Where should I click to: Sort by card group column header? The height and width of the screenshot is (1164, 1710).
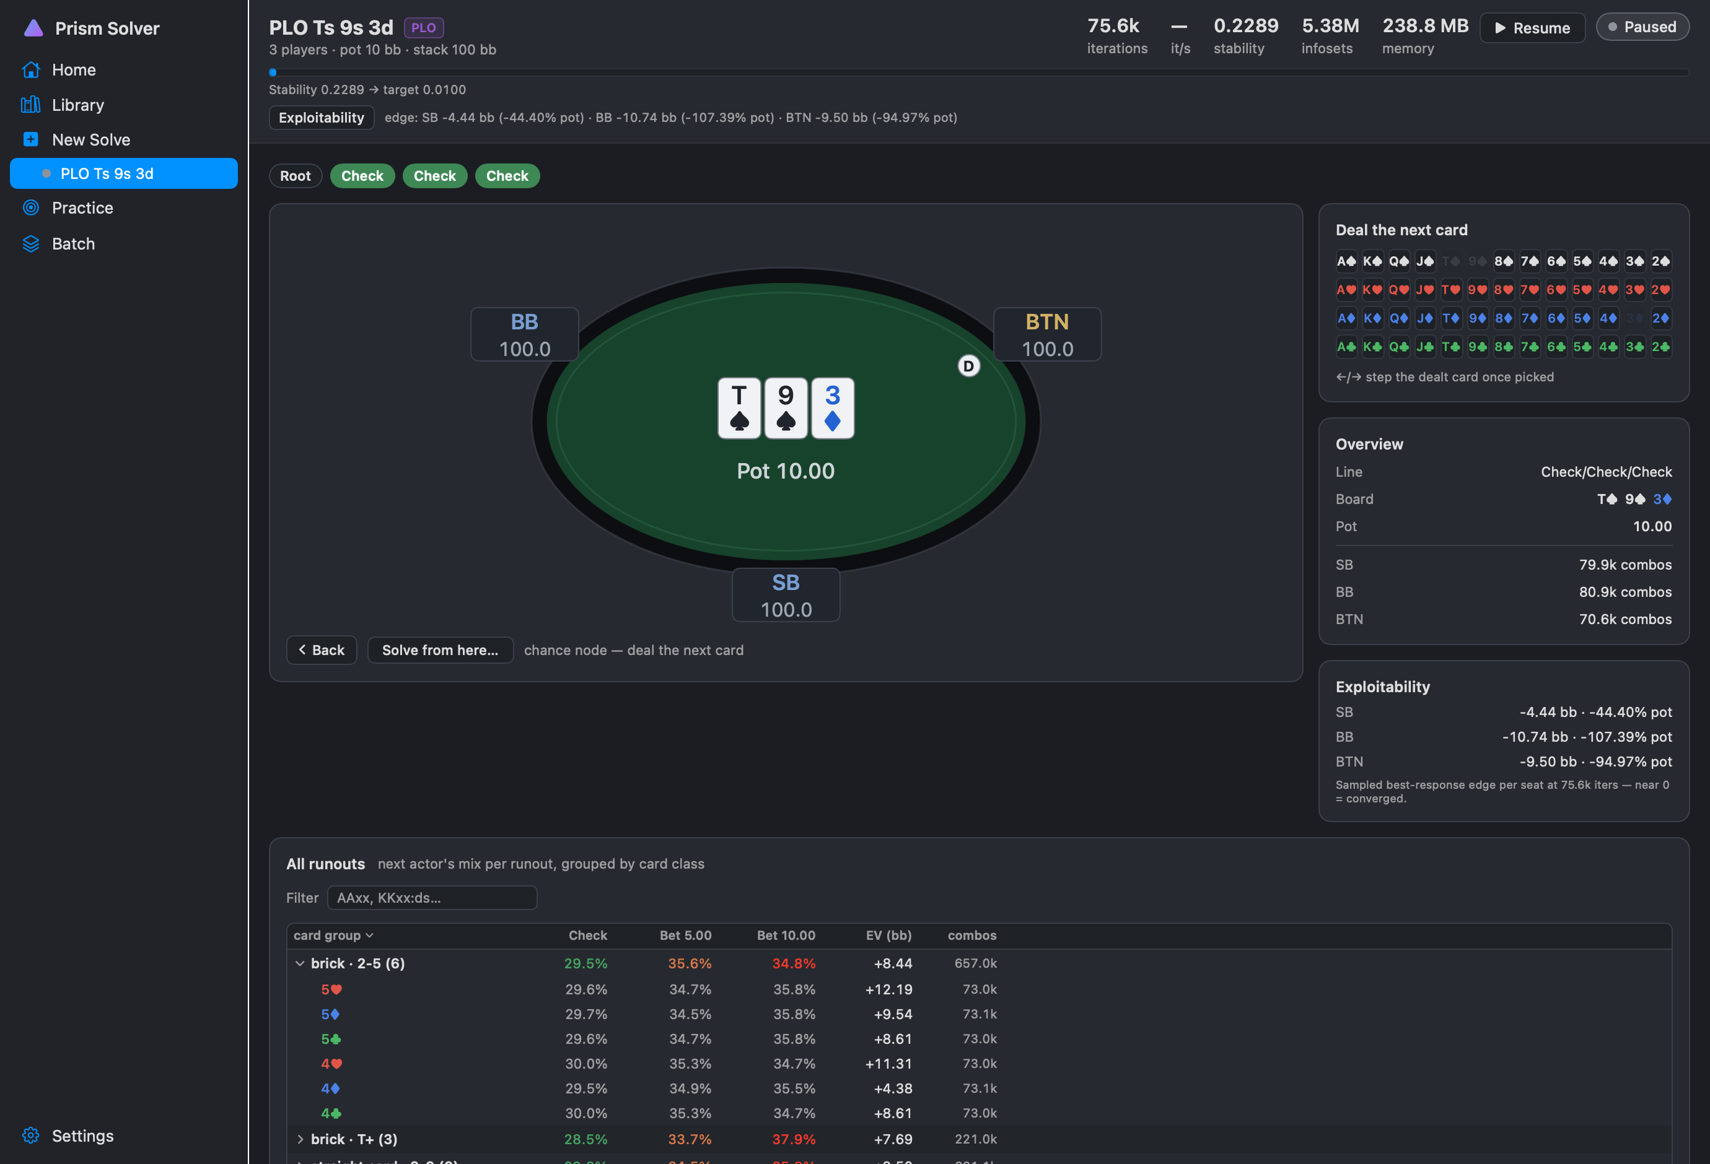[x=333, y=936]
